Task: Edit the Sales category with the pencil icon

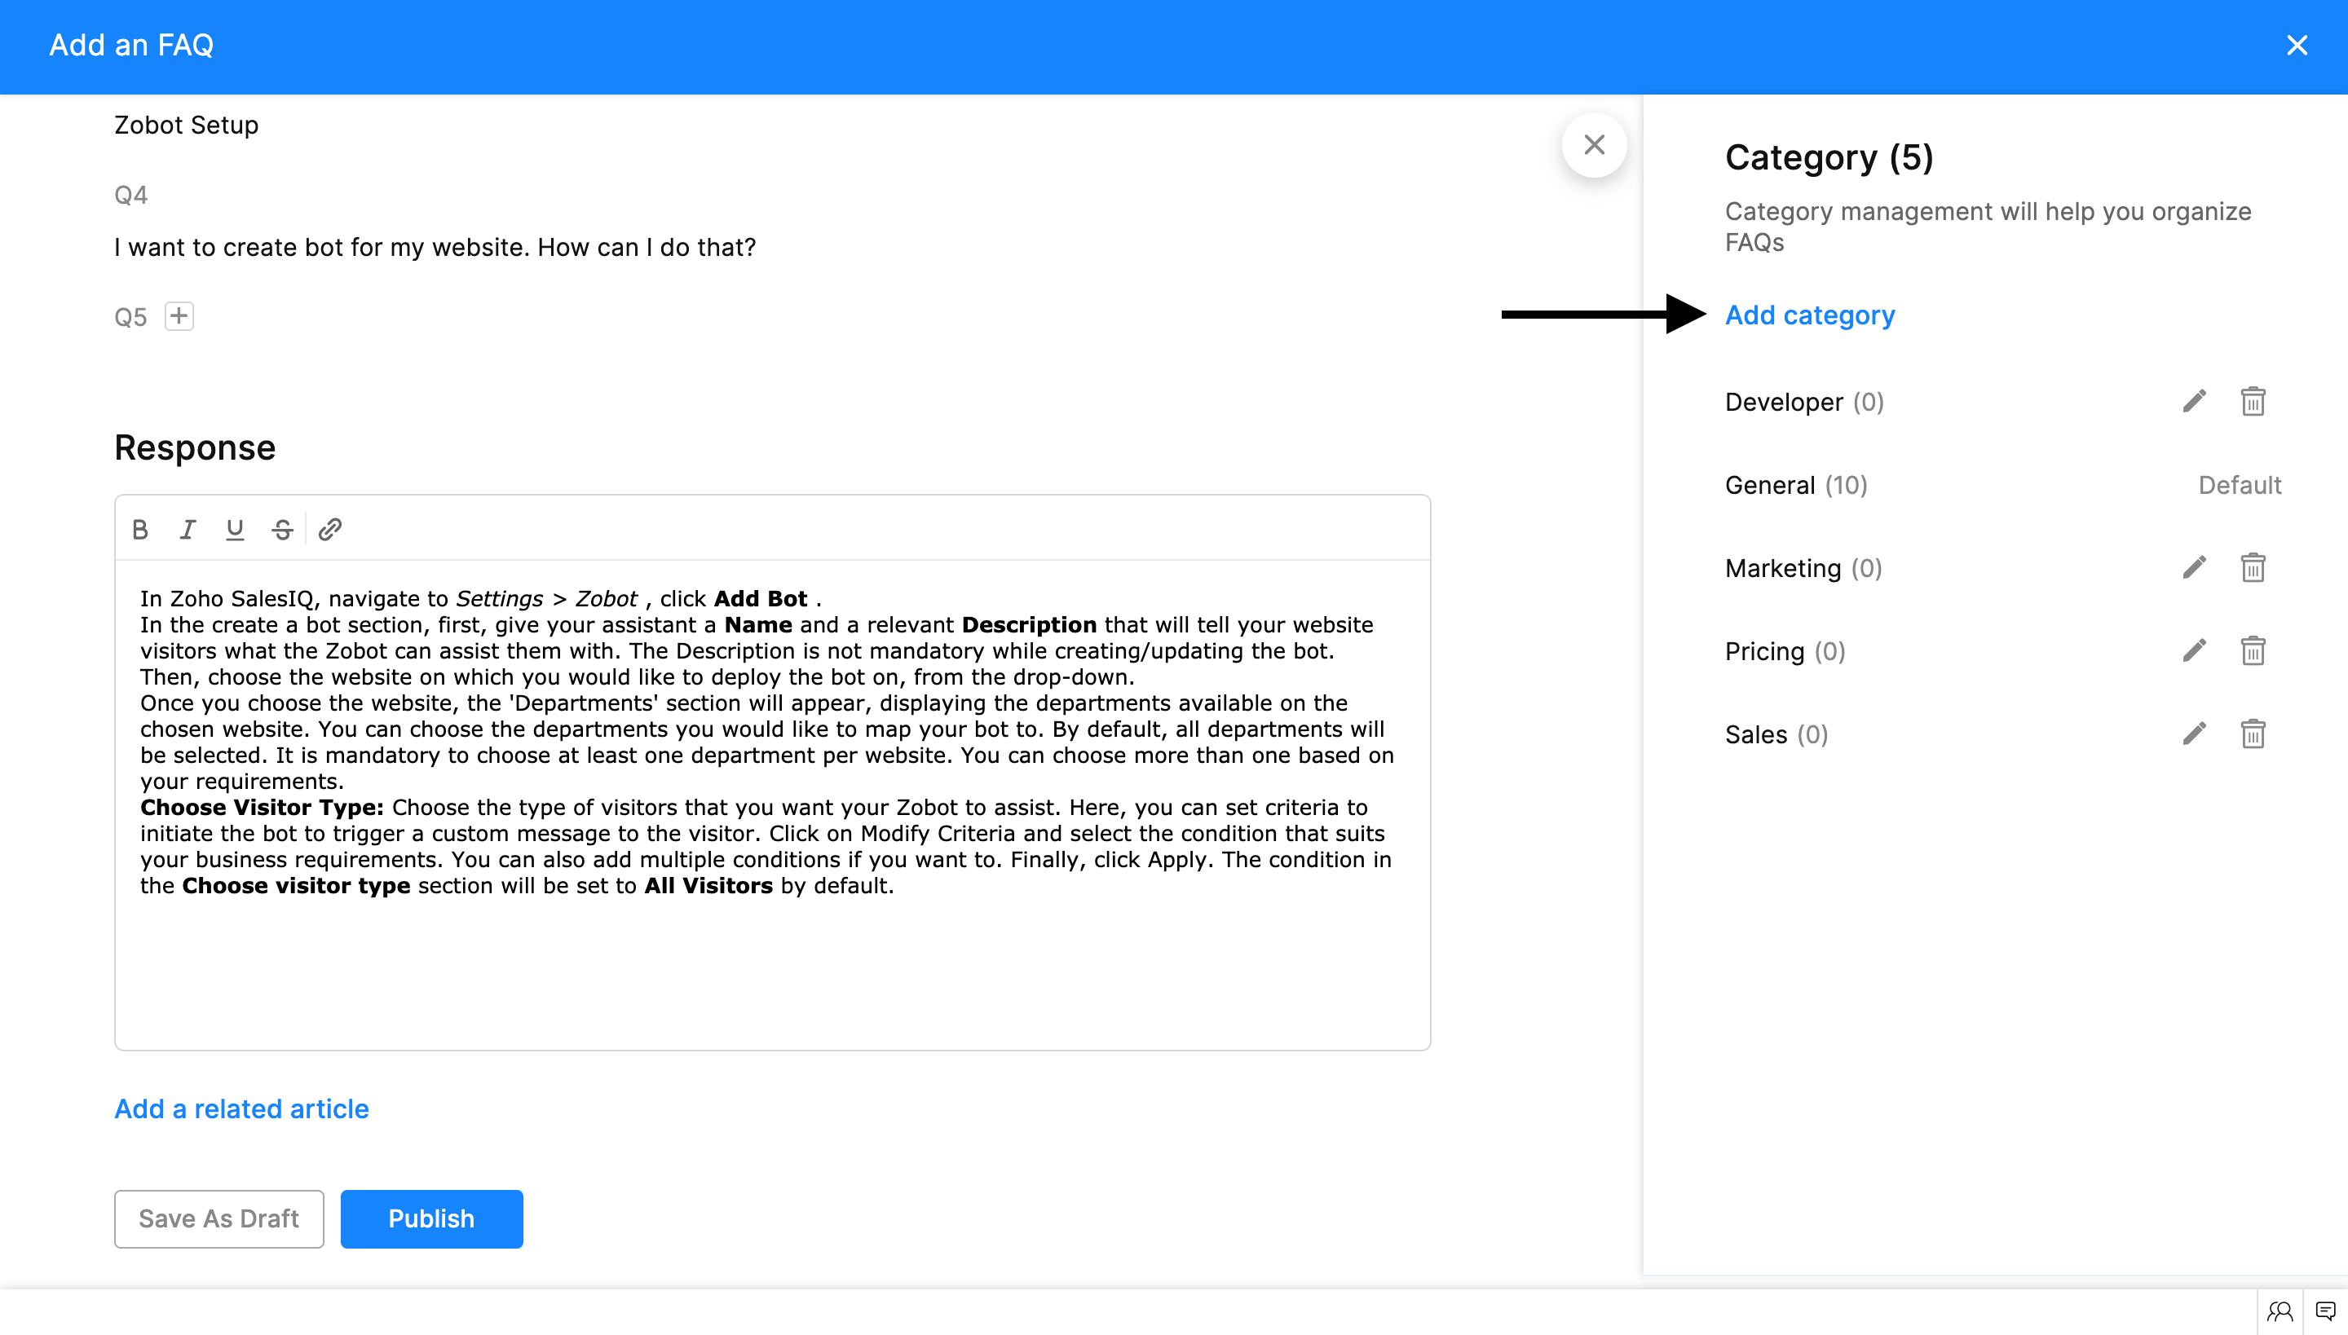Action: click(2194, 734)
